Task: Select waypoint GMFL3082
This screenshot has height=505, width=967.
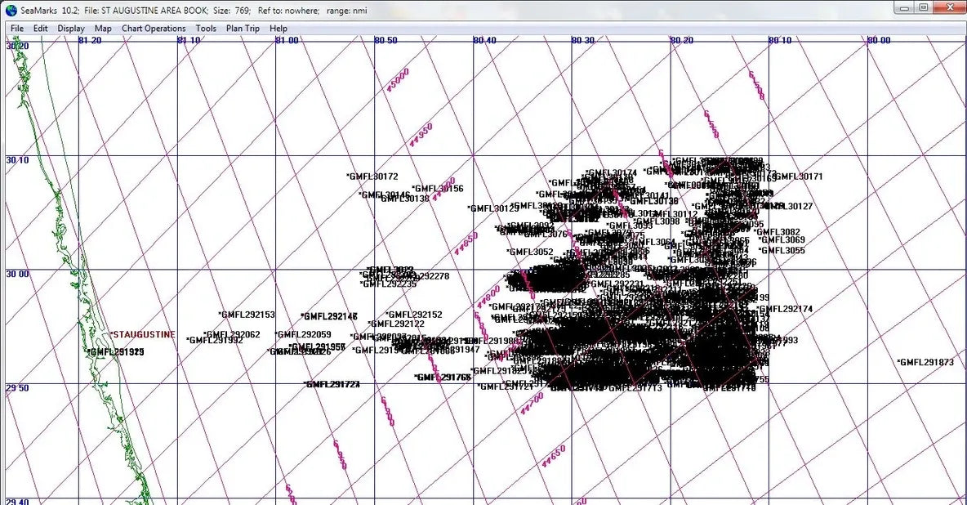Action: 777,232
